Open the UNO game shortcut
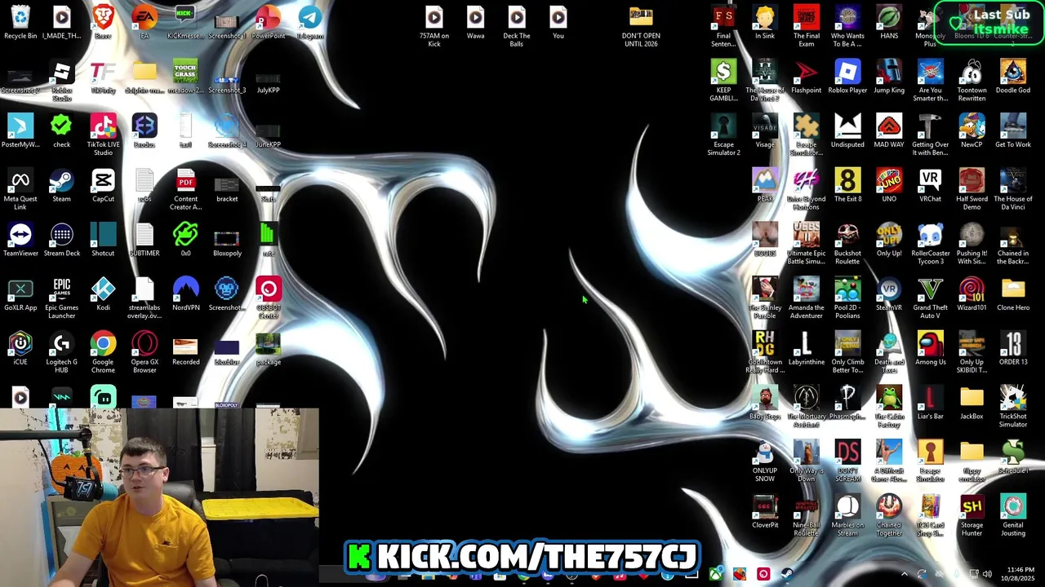1045x587 pixels. click(x=889, y=186)
